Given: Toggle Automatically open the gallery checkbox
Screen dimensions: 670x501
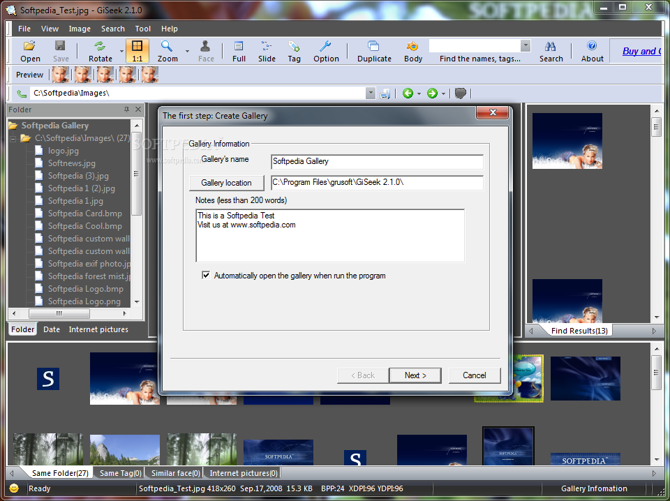Looking at the screenshot, I should point(206,276).
